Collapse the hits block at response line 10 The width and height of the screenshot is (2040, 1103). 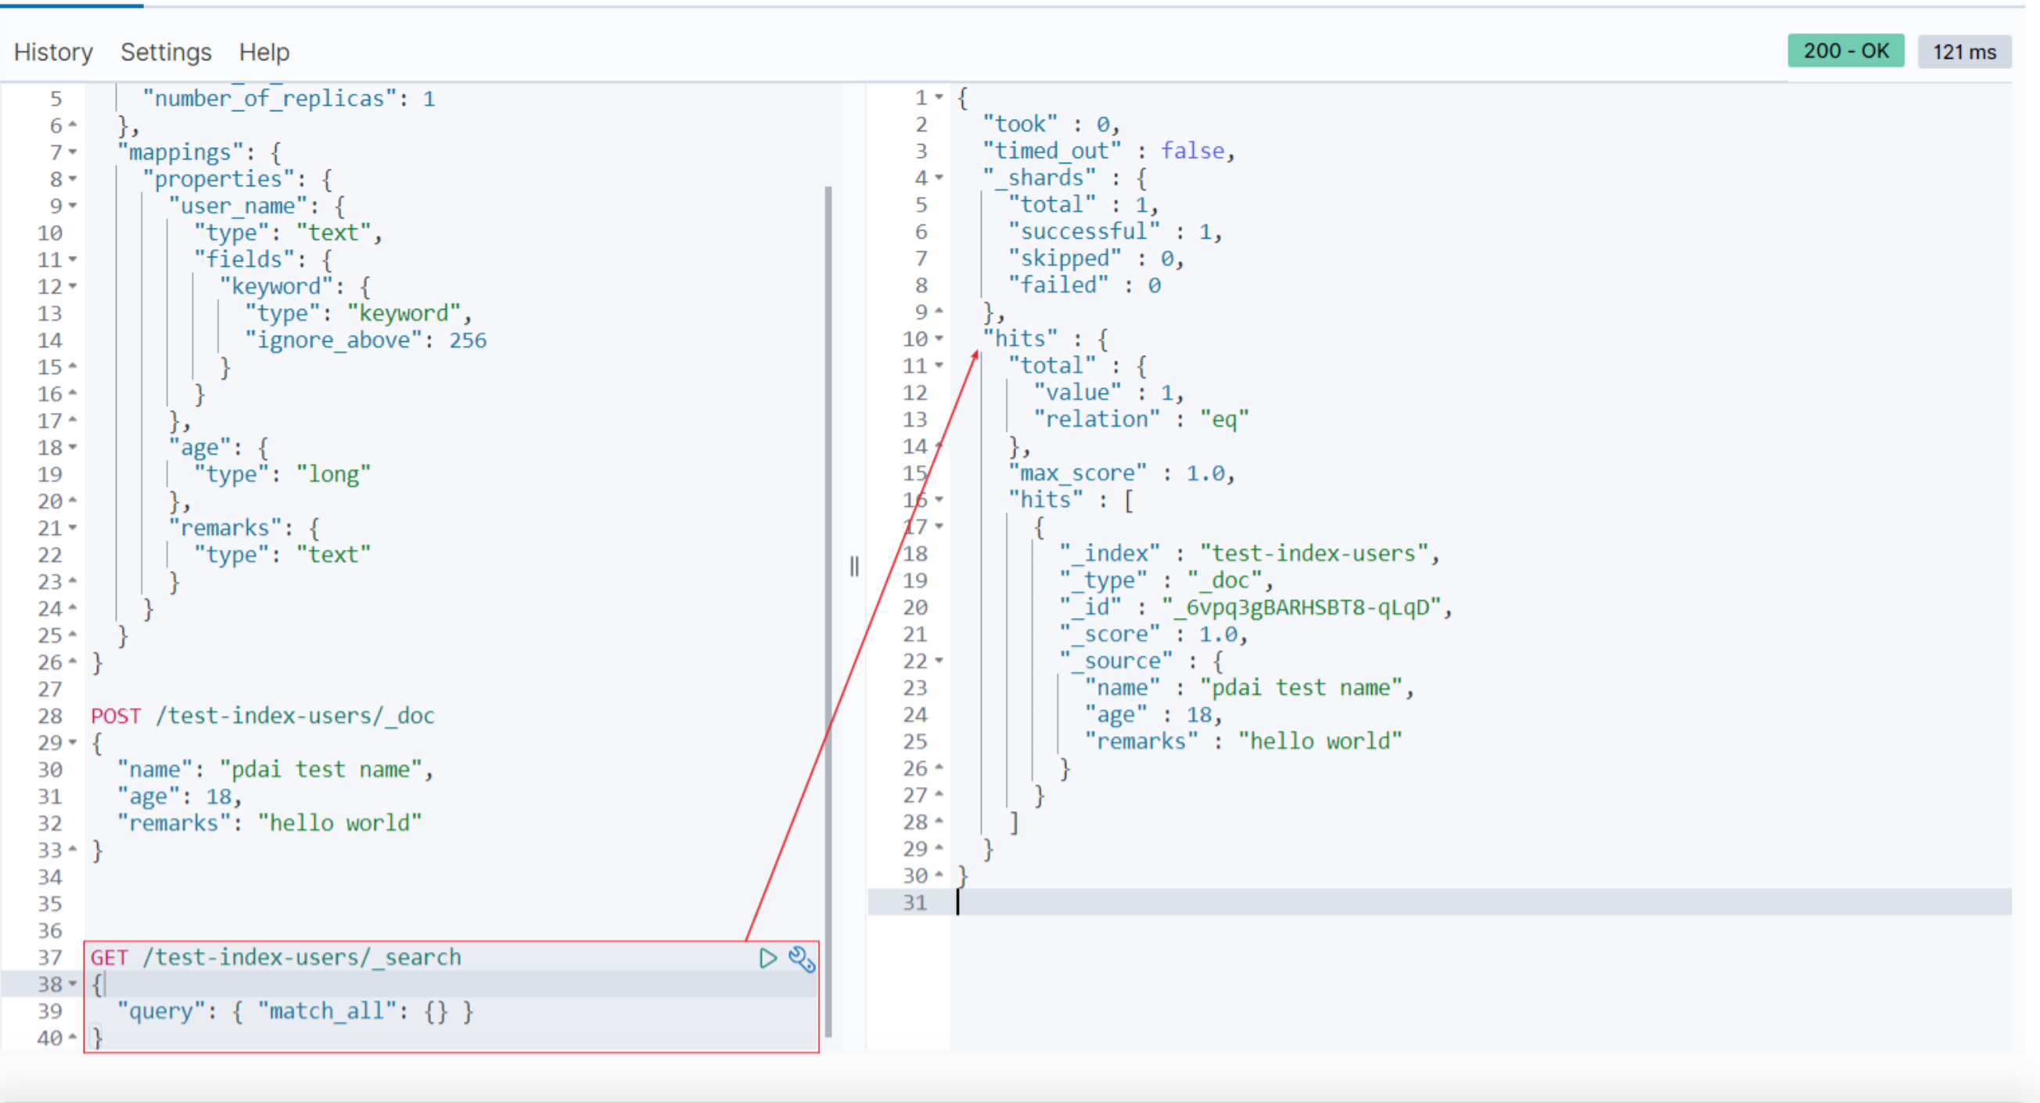pyautogui.click(x=939, y=338)
